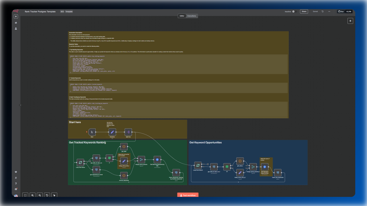Viewport: 367px width, 206px height.
Task: Click the Share button
Action: [x=304, y=11]
